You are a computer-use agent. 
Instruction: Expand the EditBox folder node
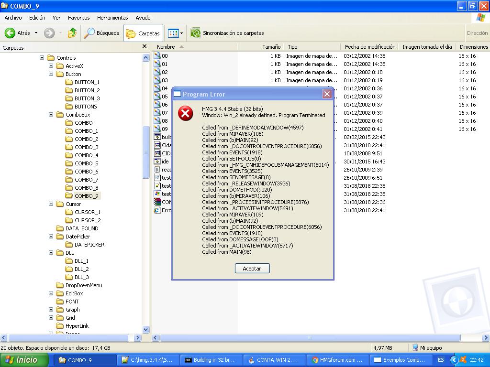coord(51,293)
